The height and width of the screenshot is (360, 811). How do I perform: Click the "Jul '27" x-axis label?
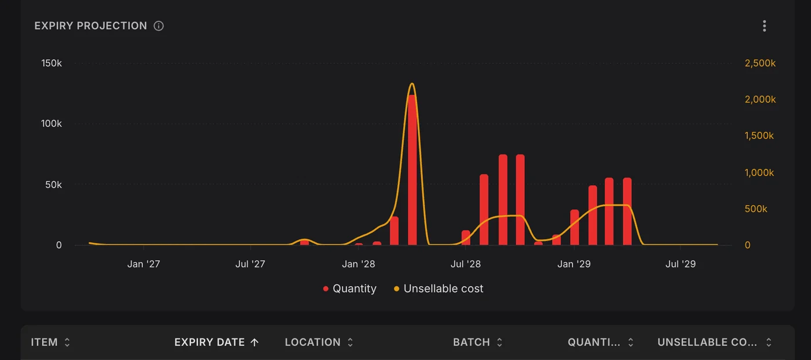point(250,264)
